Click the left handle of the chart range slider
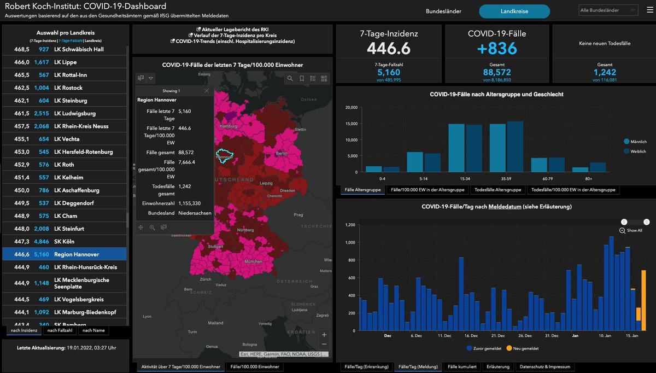 624,222
